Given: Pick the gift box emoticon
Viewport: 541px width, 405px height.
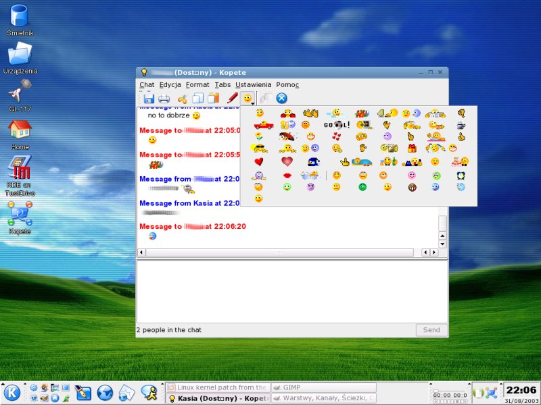Looking at the screenshot, I should [x=412, y=148].
